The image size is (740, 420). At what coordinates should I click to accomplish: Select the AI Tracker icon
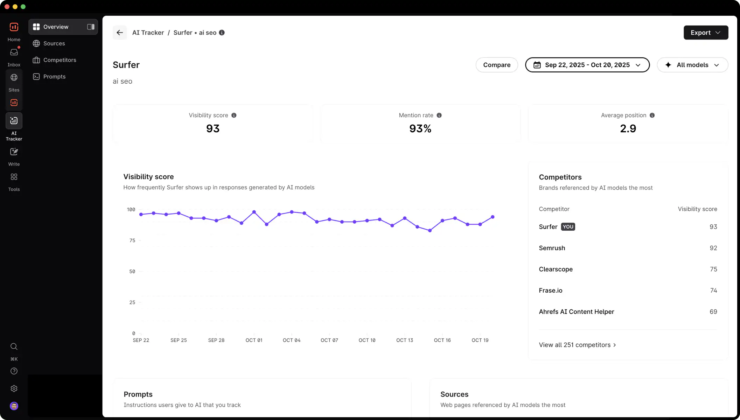coord(14,121)
